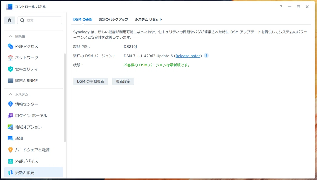Select the 地域オプション map icon
The width and height of the screenshot is (317, 180).
(10, 127)
